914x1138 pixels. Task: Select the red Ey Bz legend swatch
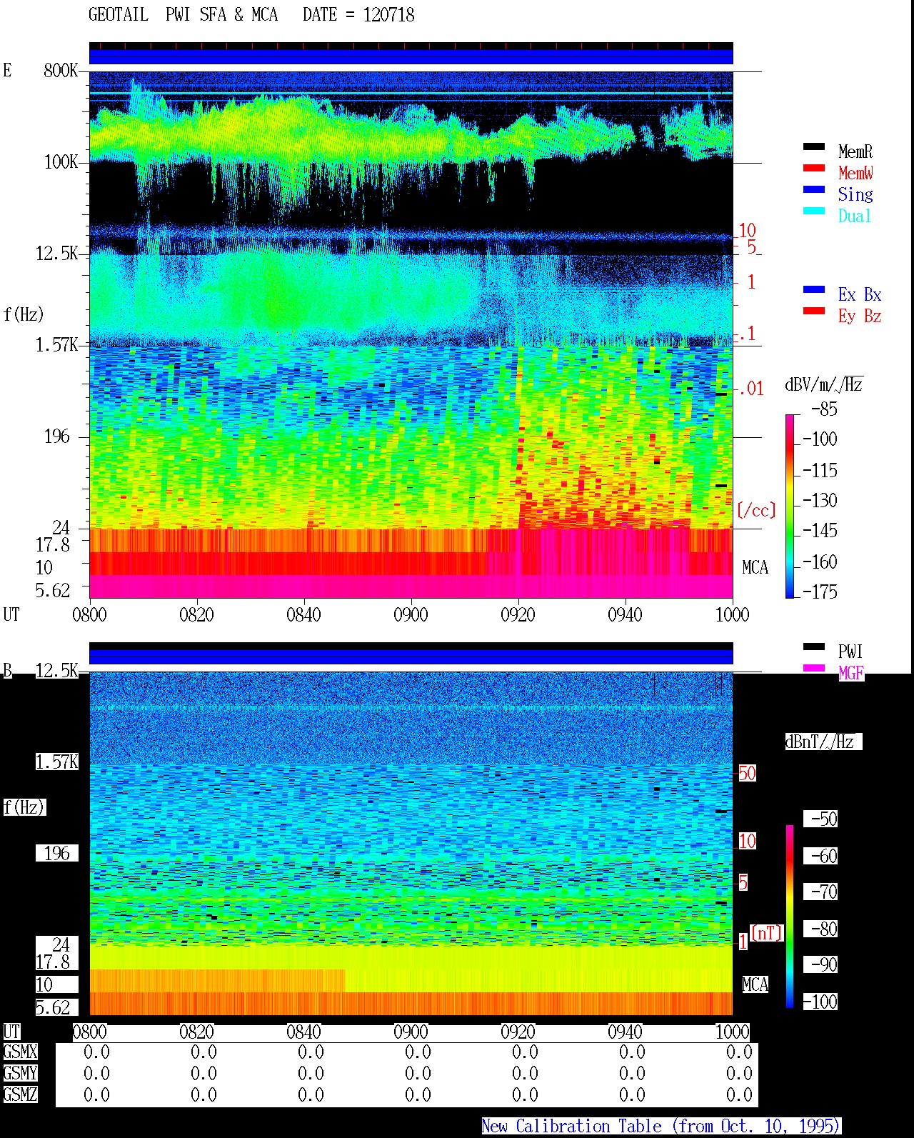pos(814,311)
